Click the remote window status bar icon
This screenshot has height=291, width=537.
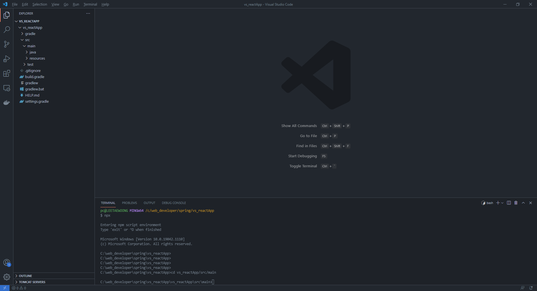5,288
